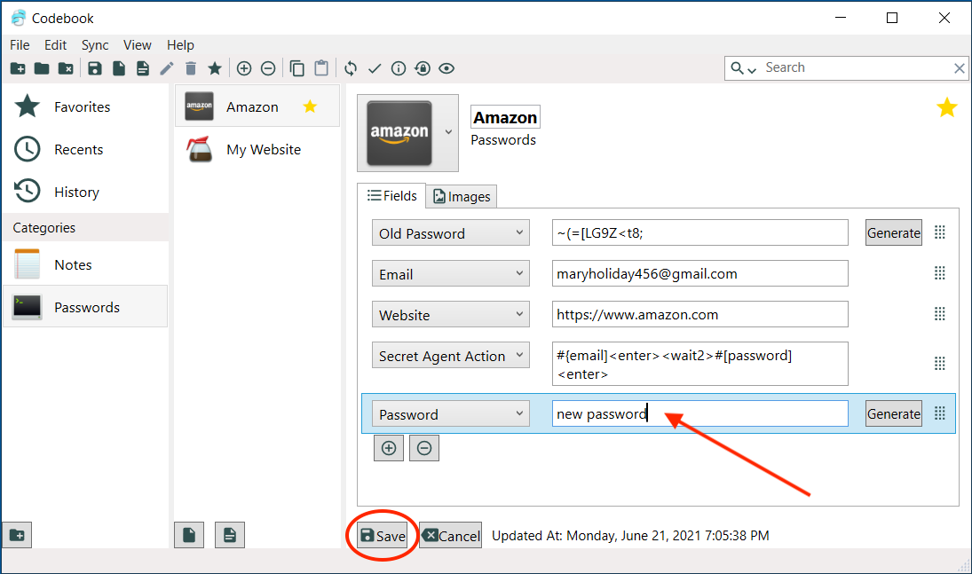
Task: Open Favorites in the sidebar
Action: pos(85,106)
